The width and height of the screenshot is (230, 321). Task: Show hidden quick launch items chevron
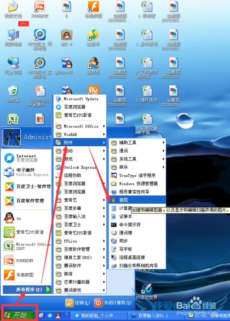click(x=67, y=314)
